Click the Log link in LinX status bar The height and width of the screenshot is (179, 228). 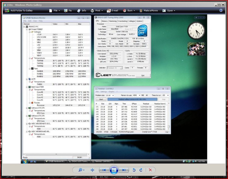(167, 132)
